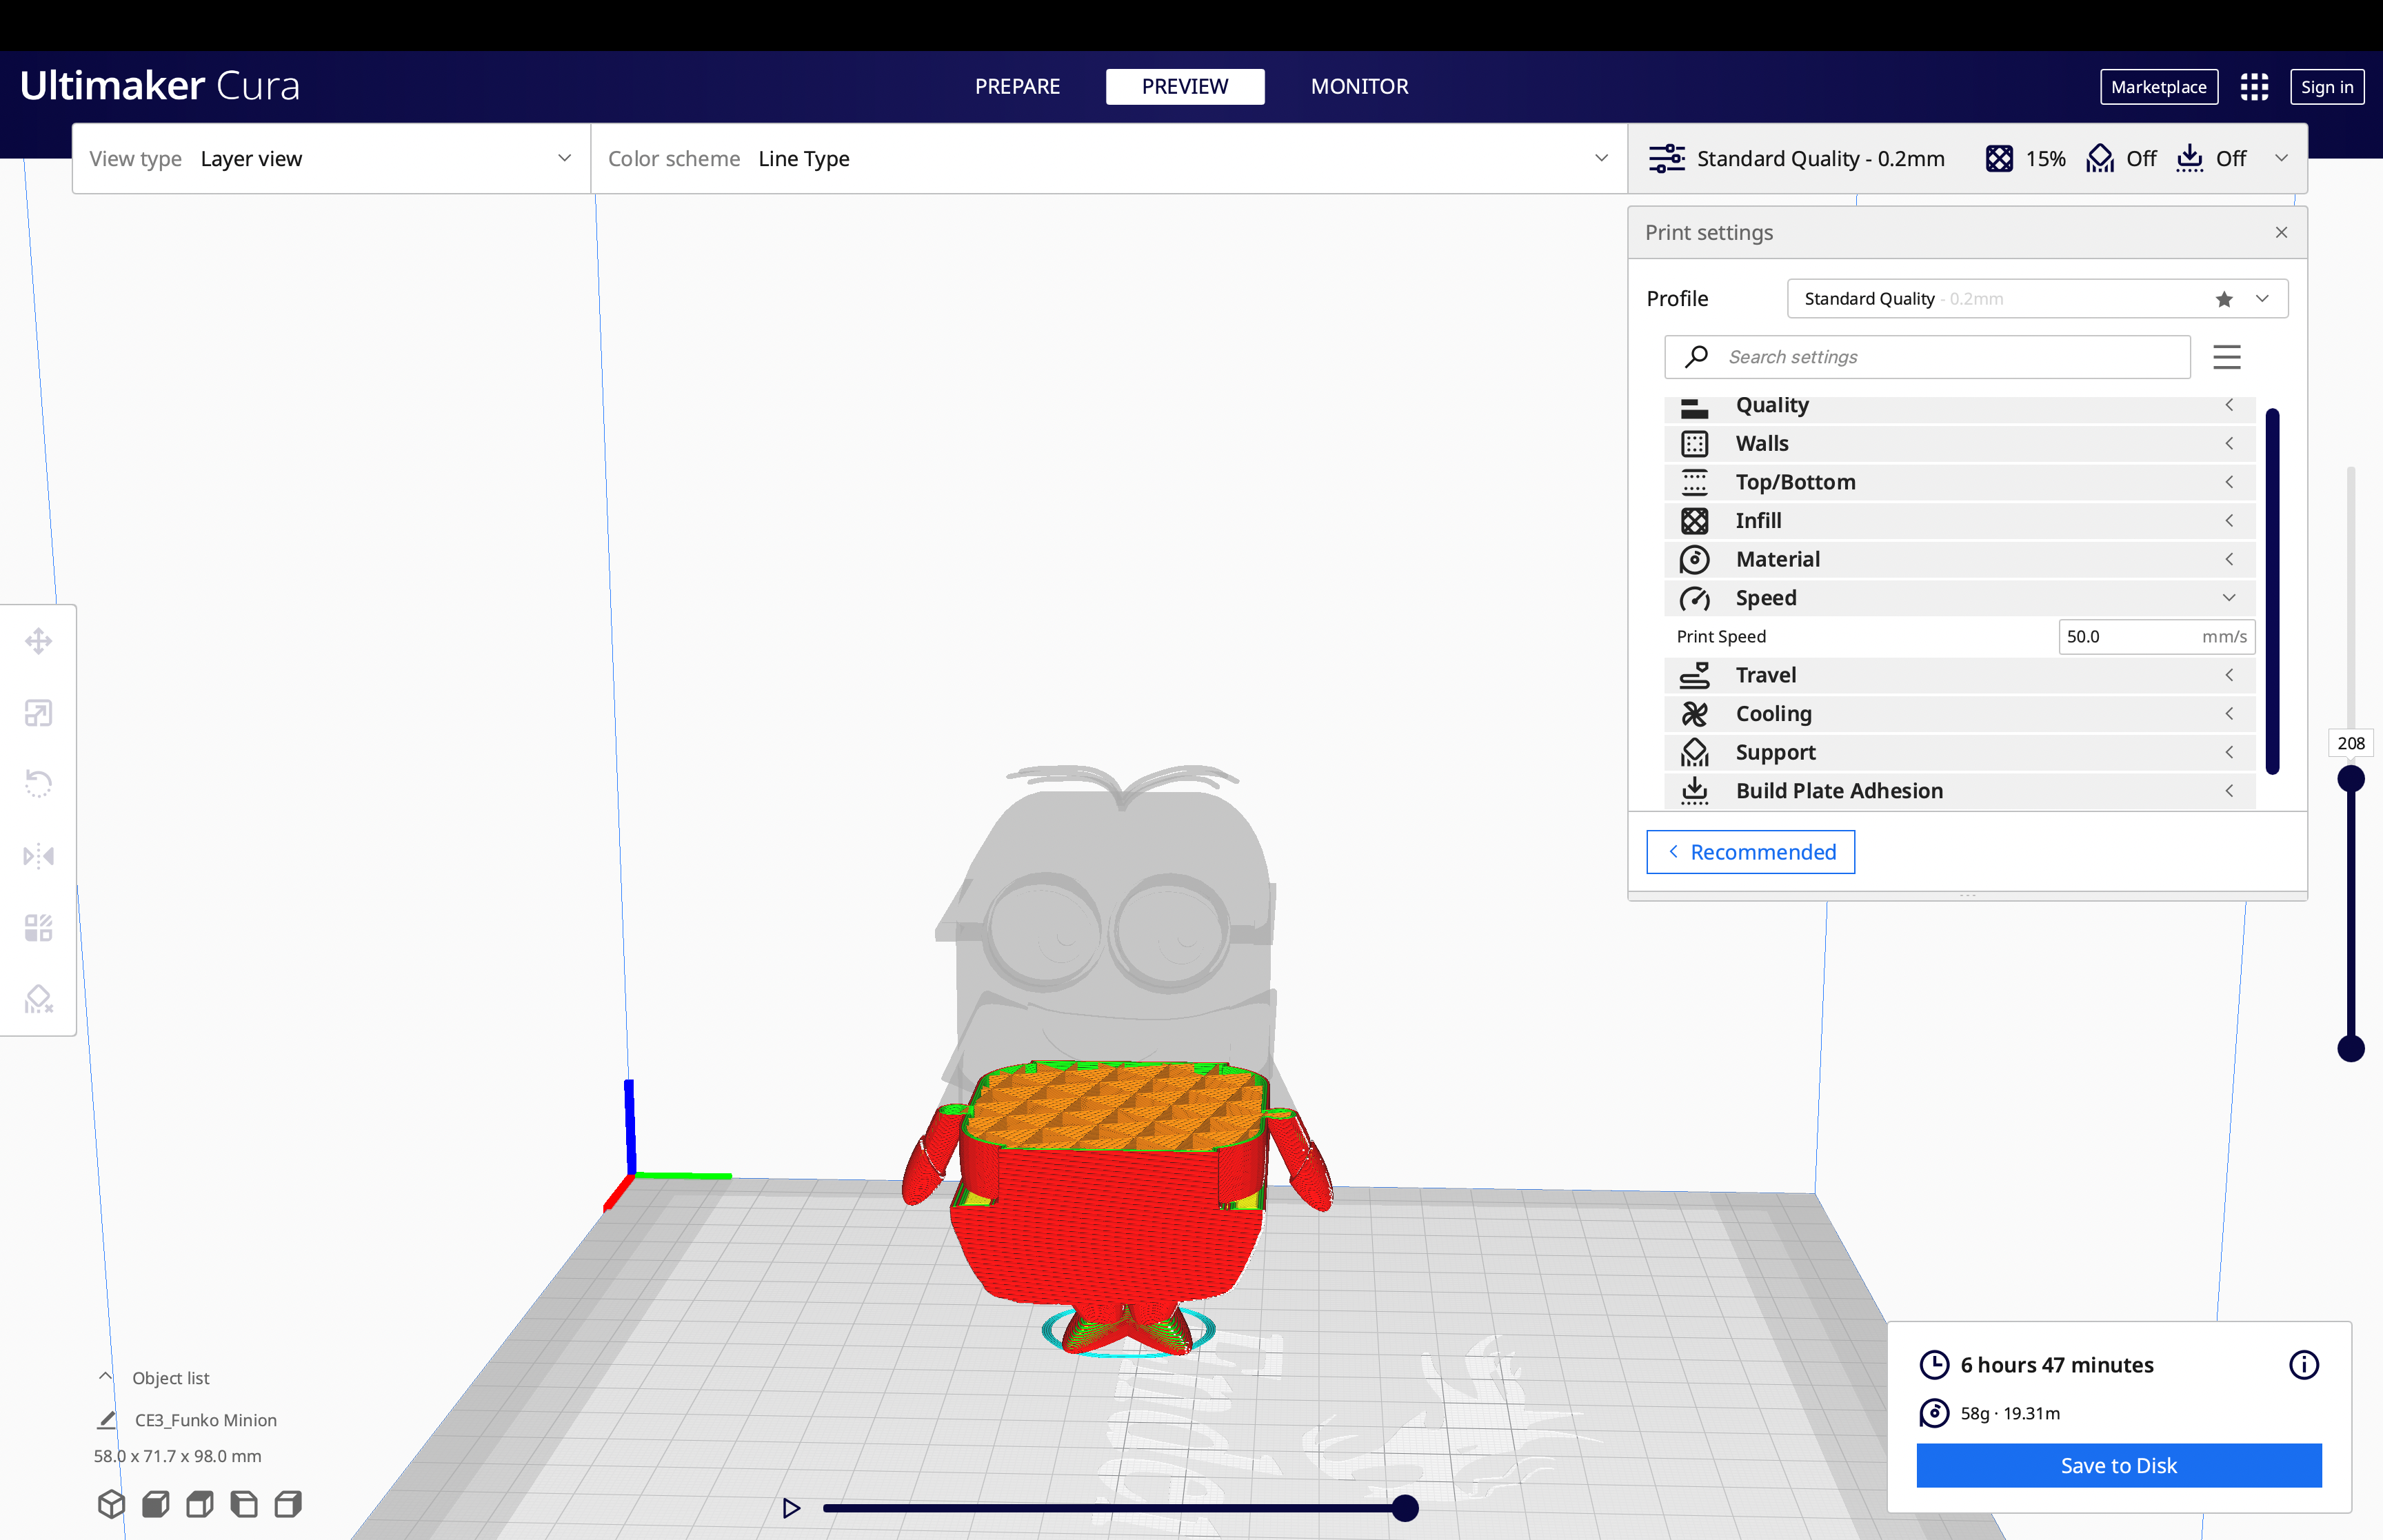The width and height of the screenshot is (2383, 1540).
Task: Click the pencil edit icon for model name
Action: (x=107, y=1420)
